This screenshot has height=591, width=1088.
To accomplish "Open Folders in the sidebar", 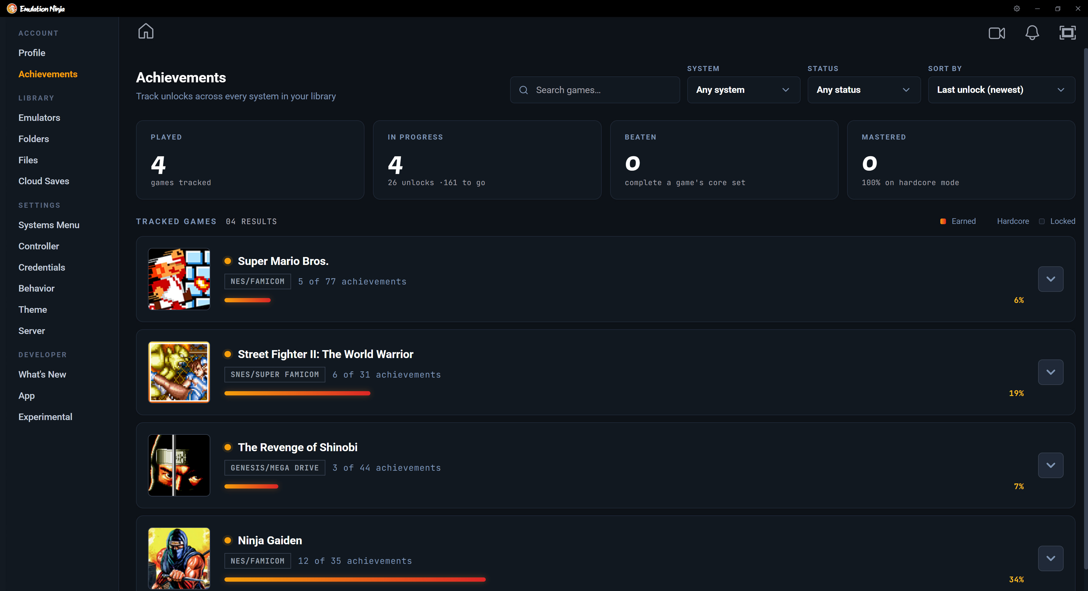I will point(33,139).
